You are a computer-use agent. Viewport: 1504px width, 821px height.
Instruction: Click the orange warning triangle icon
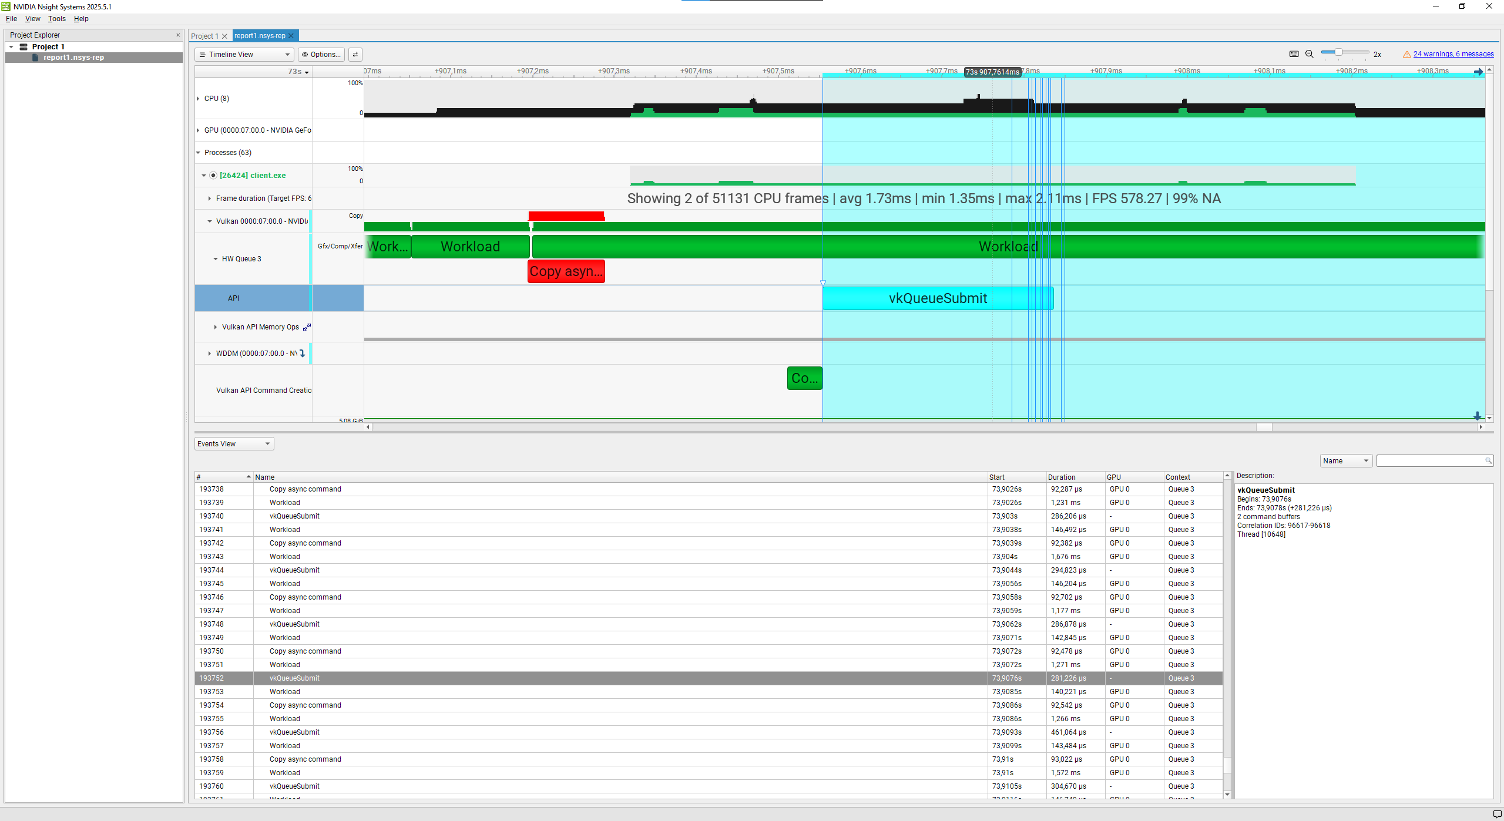coord(1406,55)
